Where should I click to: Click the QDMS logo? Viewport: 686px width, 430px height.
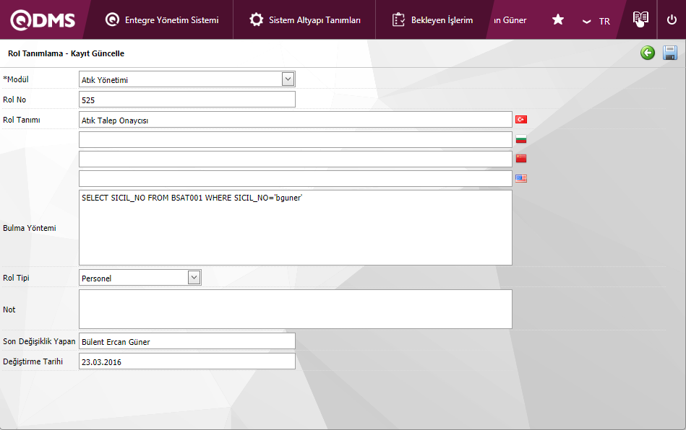(43, 20)
